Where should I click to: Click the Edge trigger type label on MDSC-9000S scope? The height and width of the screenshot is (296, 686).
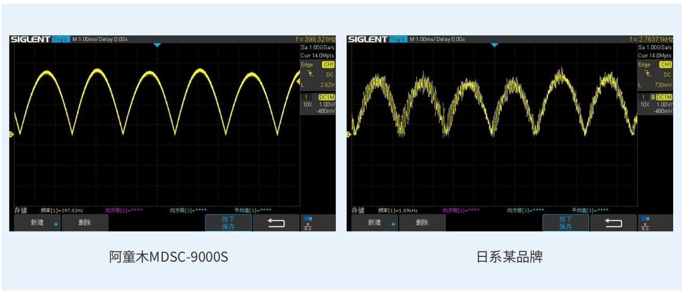pyautogui.click(x=307, y=65)
